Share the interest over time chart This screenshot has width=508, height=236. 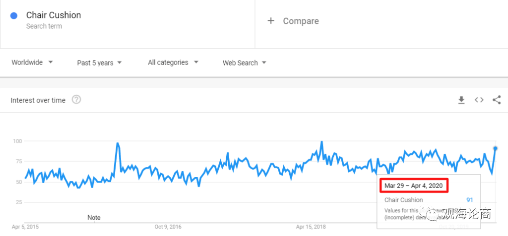point(496,100)
